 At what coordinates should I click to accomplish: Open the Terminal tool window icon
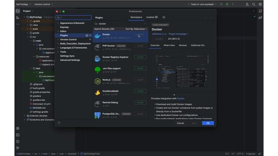18,135
